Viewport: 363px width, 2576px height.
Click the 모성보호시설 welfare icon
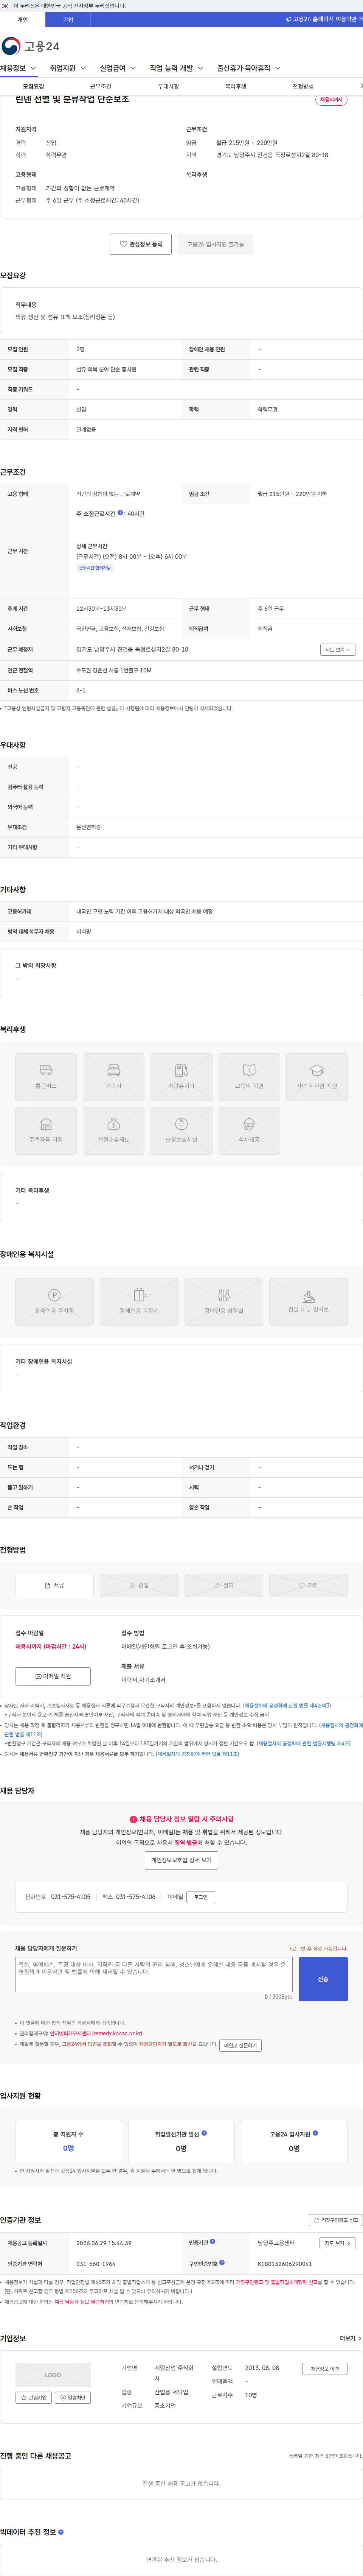coord(181,1131)
